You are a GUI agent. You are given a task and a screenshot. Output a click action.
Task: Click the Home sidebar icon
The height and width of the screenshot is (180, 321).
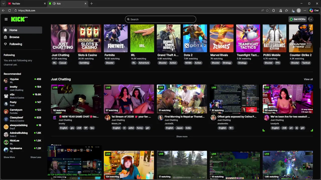pos(6,30)
